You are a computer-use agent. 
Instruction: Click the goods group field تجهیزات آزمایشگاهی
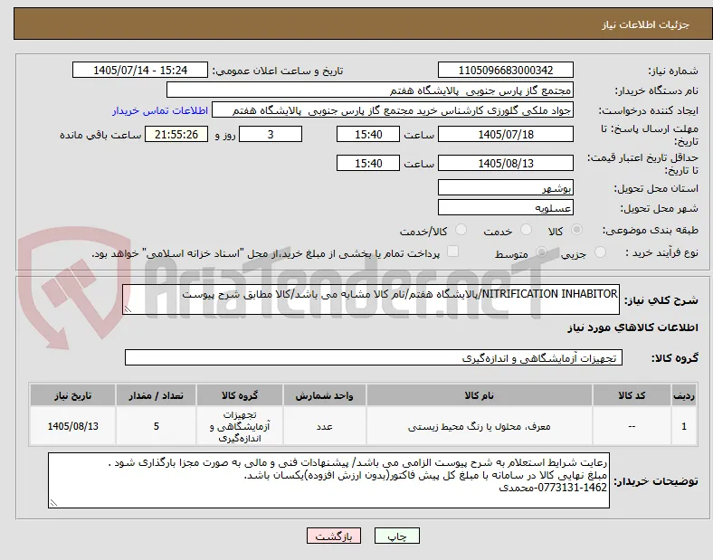click(374, 357)
